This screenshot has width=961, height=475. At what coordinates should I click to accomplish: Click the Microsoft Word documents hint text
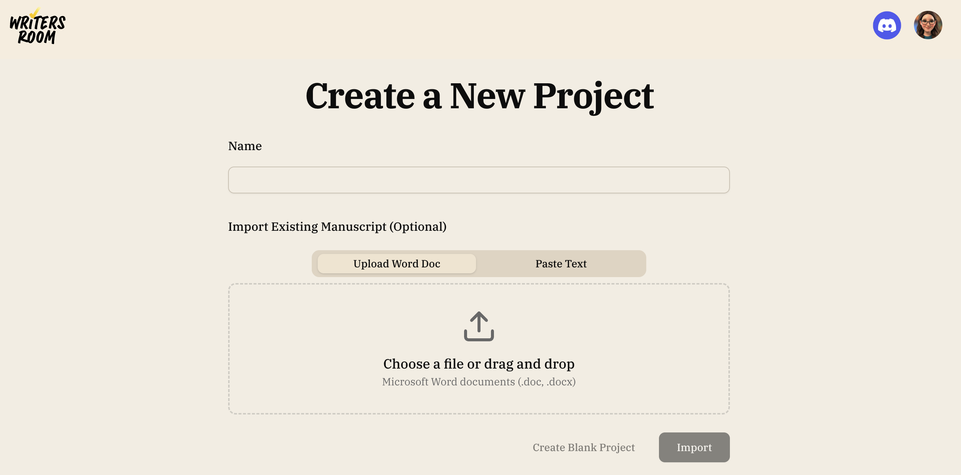(x=479, y=381)
